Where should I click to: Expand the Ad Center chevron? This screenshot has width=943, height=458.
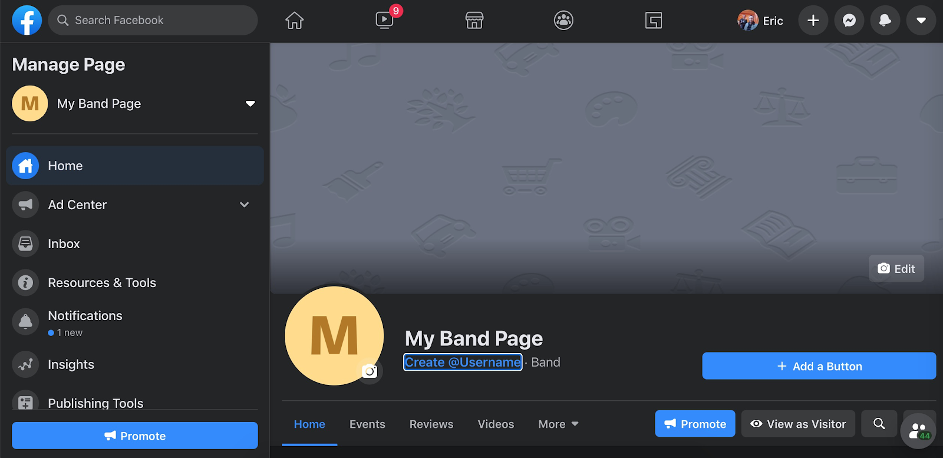coord(245,205)
